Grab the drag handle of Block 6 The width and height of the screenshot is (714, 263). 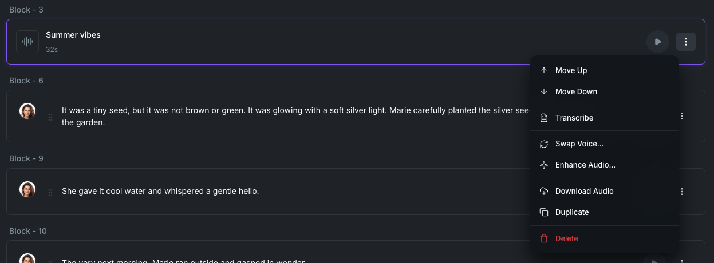pyautogui.click(x=50, y=117)
